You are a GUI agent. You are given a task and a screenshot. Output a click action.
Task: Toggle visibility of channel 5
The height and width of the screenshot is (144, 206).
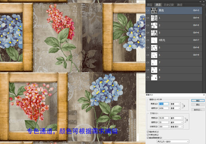pyautogui.click(x=148, y=48)
